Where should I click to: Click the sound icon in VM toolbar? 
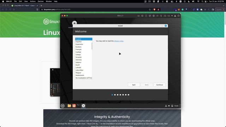(x=157, y=16)
